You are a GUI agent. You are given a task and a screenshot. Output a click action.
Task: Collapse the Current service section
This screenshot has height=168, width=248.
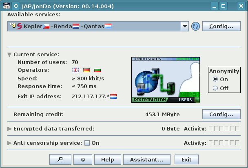9,55
